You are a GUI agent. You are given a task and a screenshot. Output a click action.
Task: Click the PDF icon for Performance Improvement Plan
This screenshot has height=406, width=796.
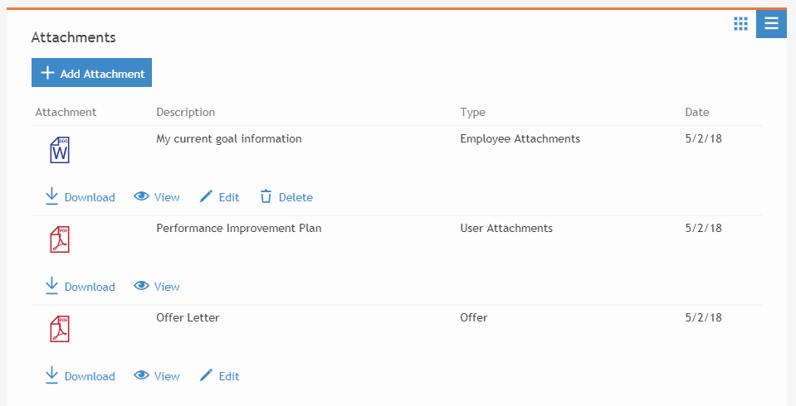pyautogui.click(x=60, y=239)
